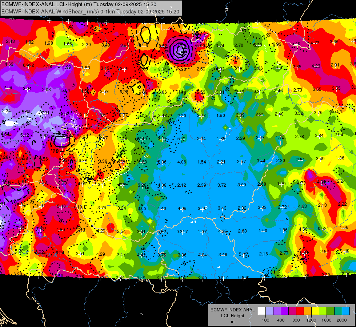Click the legend label '800'

pos(296,320)
